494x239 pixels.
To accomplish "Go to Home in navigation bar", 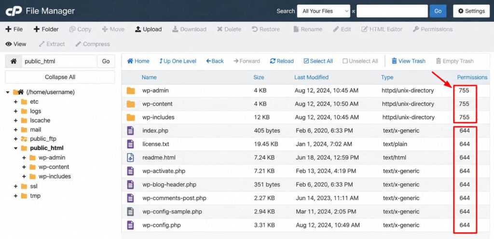I will pos(138,61).
